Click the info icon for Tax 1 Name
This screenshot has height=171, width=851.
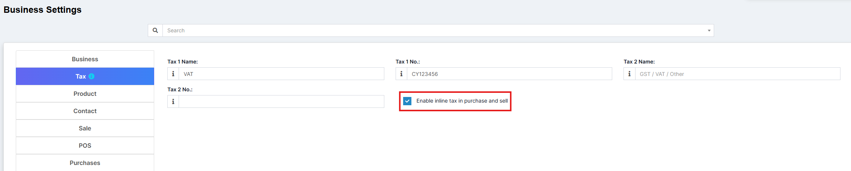click(x=173, y=74)
